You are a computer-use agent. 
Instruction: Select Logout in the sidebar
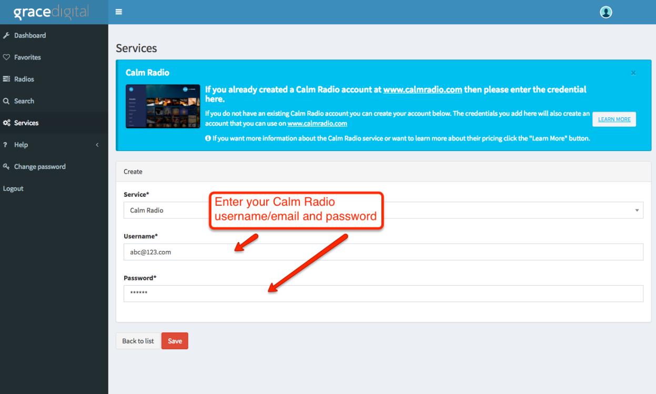point(13,189)
